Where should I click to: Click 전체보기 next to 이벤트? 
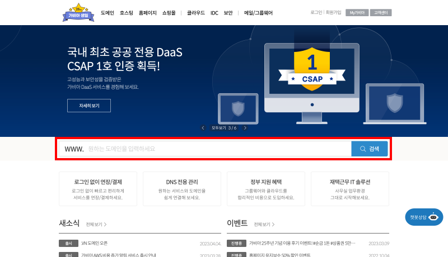click(x=264, y=225)
